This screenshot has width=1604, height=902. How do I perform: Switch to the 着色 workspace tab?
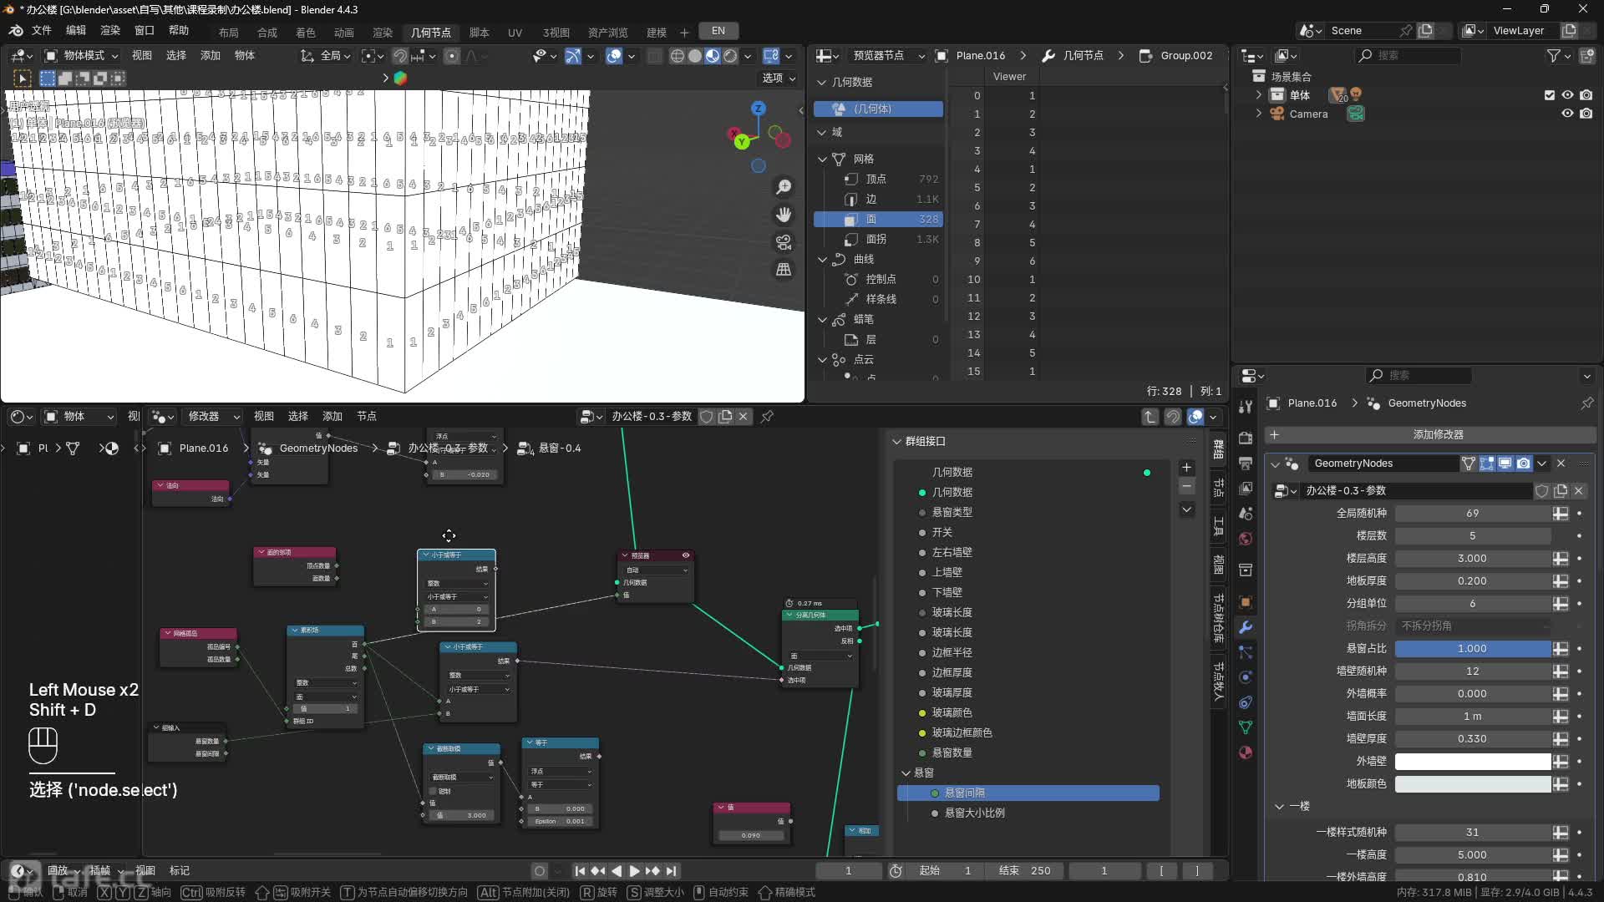coord(306,33)
